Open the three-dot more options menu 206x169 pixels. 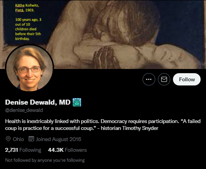[149, 79]
